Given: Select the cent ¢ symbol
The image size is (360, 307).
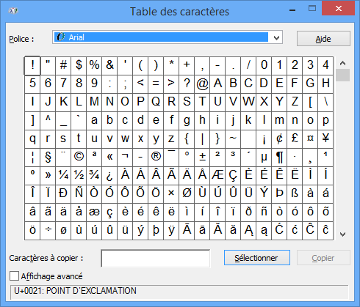Looking at the screenshot, I should [279, 139].
